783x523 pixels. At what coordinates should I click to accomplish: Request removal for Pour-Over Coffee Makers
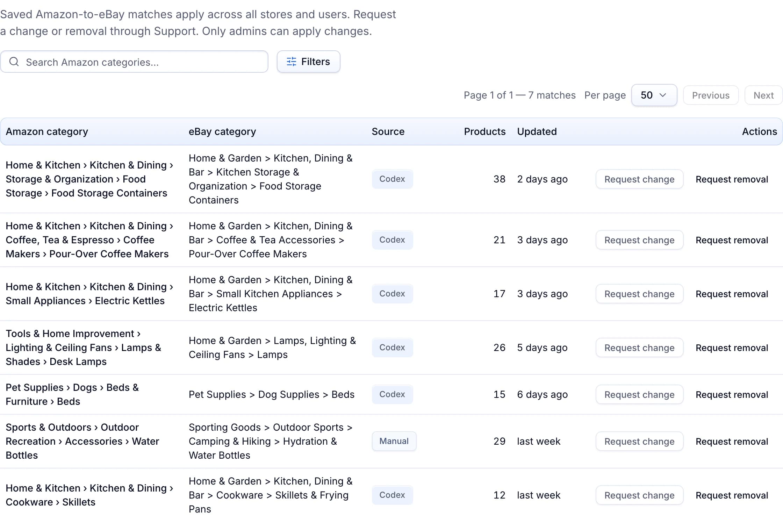point(732,240)
